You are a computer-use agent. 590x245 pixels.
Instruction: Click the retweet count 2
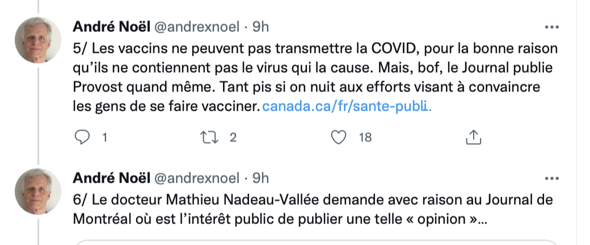pos(233,138)
